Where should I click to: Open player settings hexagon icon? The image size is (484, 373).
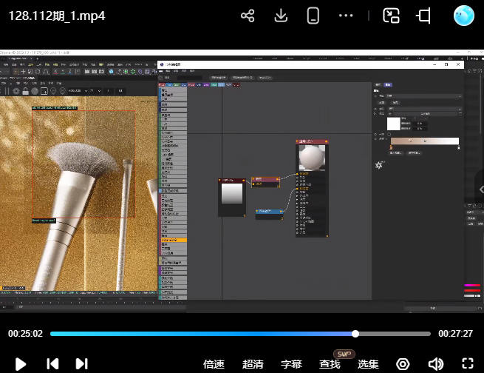pyautogui.click(x=403, y=363)
